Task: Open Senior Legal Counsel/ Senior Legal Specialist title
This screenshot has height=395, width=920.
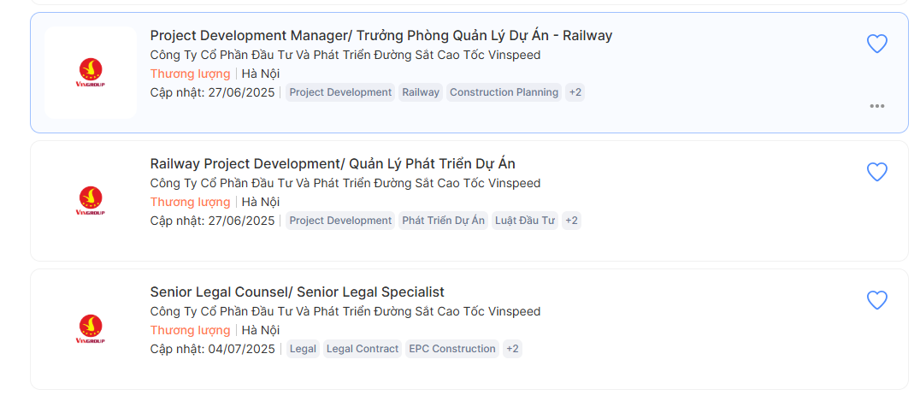Action: (x=297, y=292)
